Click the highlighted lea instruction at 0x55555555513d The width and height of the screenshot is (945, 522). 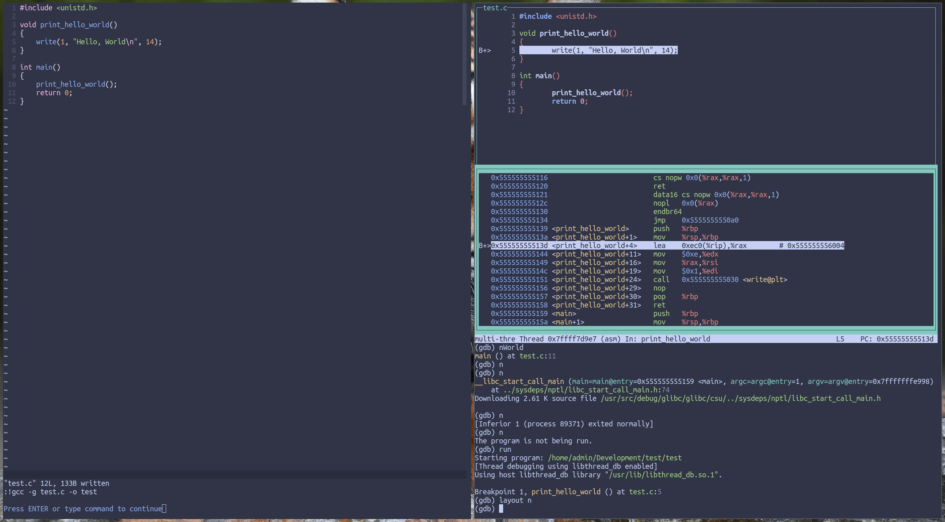[x=667, y=245]
